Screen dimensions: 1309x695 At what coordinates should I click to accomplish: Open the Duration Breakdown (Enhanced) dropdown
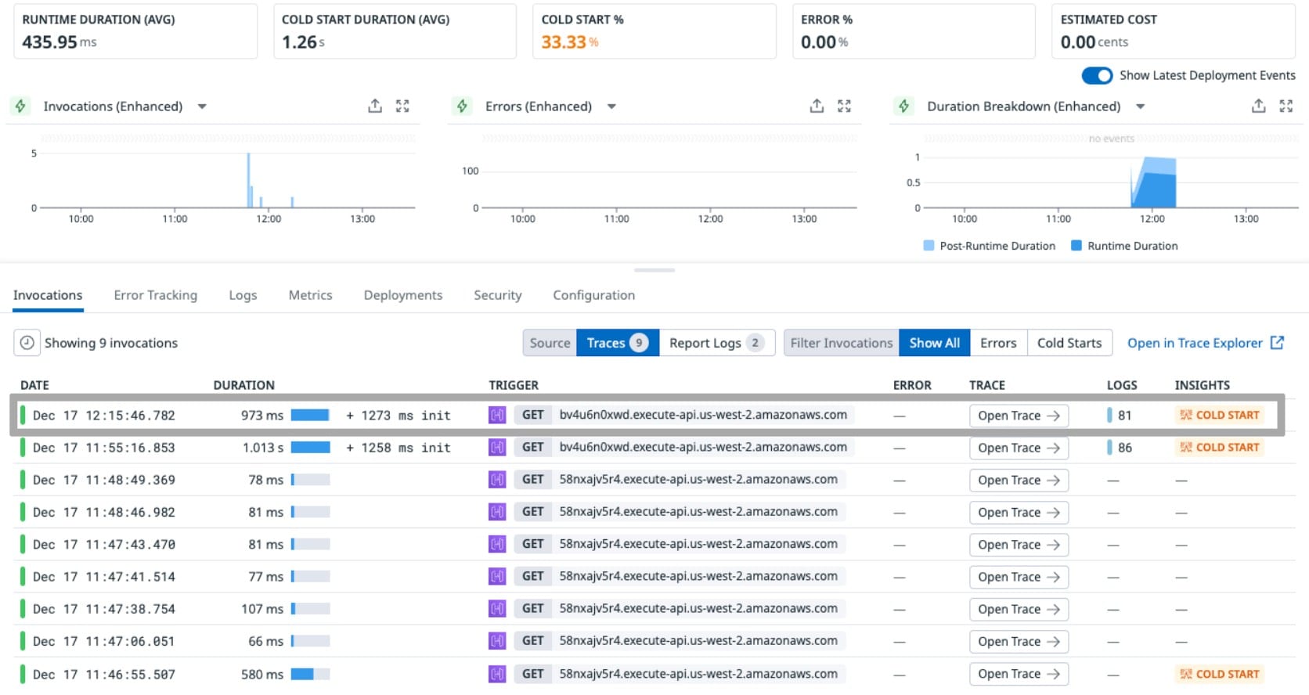1141,106
